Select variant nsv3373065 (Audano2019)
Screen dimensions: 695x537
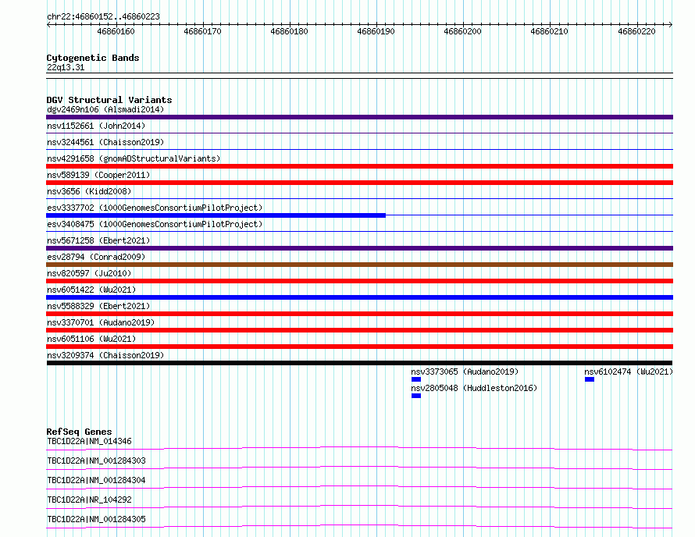point(465,372)
